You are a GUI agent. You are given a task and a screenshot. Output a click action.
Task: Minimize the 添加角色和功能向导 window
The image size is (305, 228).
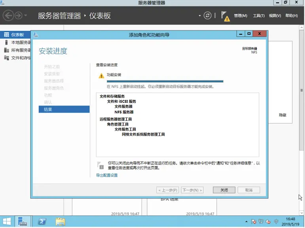point(241,34)
